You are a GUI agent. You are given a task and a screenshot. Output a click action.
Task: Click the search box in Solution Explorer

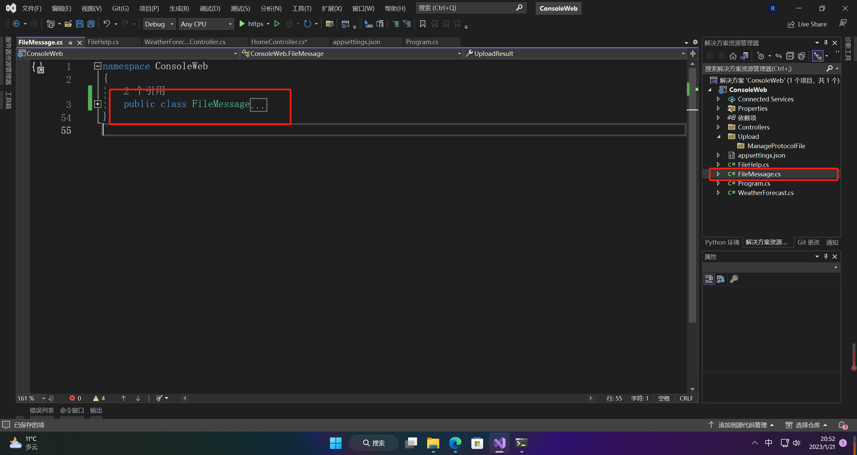[x=764, y=69]
